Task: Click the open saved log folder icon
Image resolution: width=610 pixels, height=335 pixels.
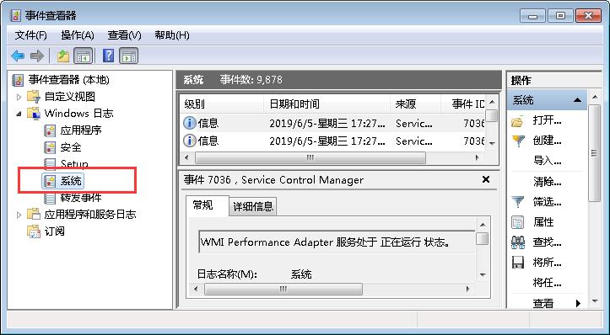Action: pos(518,121)
